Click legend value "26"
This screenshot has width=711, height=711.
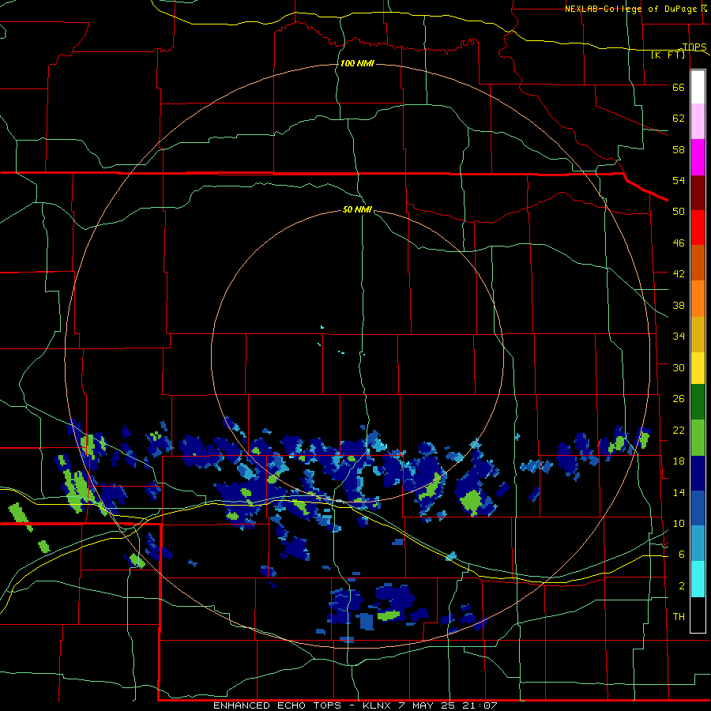pyautogui.click(x=679, y=399)
